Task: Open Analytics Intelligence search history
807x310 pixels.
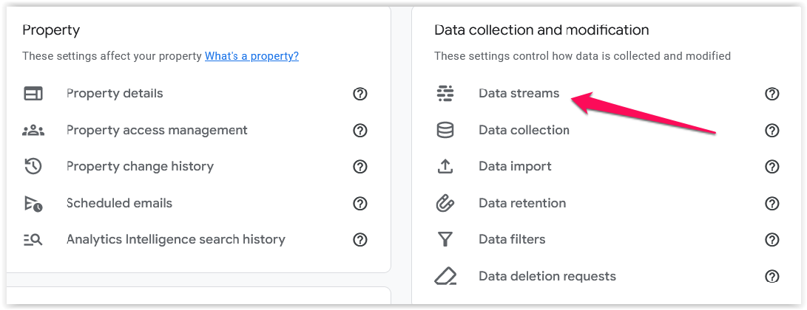Action: coord(176,240)
